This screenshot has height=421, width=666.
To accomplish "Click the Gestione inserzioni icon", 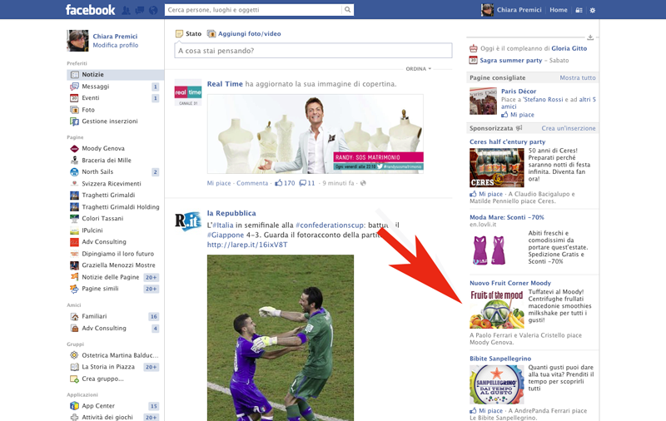I will tap(74, 121).
